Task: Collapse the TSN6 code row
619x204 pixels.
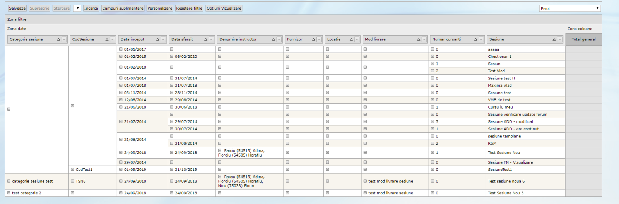Action: [x=72, y=181]
